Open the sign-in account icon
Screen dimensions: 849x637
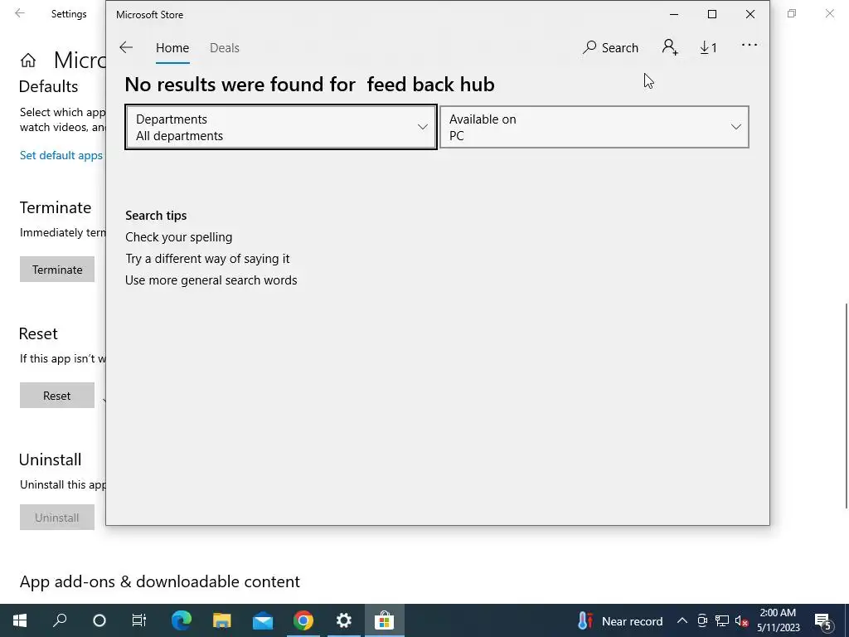pyautogui.click(x=670, y=47)
